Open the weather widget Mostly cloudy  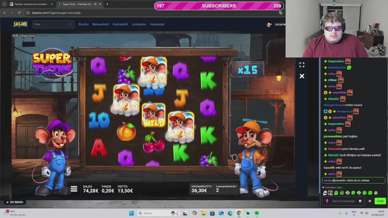pos(15,213)
